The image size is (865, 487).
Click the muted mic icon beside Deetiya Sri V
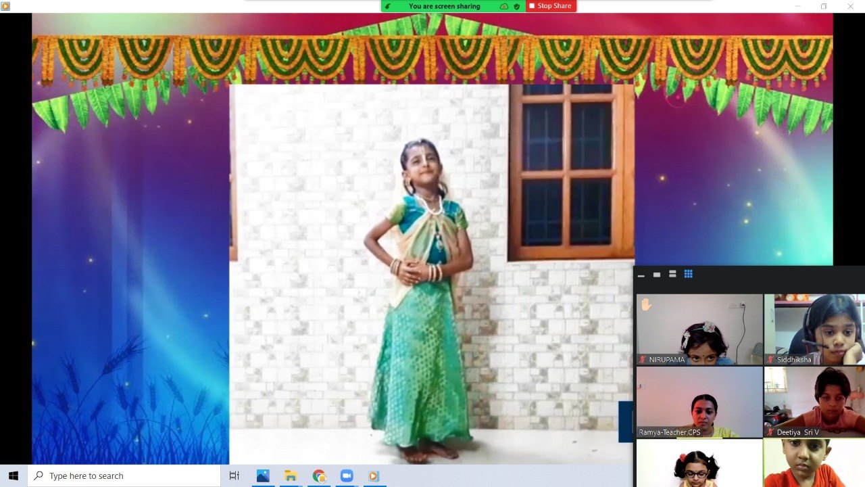[x=770, y=432]
